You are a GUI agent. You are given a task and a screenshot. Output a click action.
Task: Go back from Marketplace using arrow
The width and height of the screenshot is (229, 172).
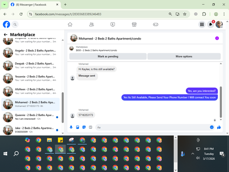(x=5, y=34)
